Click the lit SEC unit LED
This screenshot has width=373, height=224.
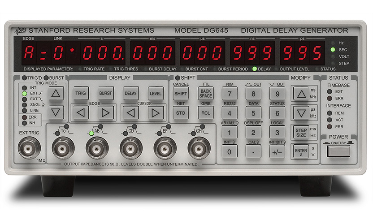pyautogui.click(x=333, y=49)
